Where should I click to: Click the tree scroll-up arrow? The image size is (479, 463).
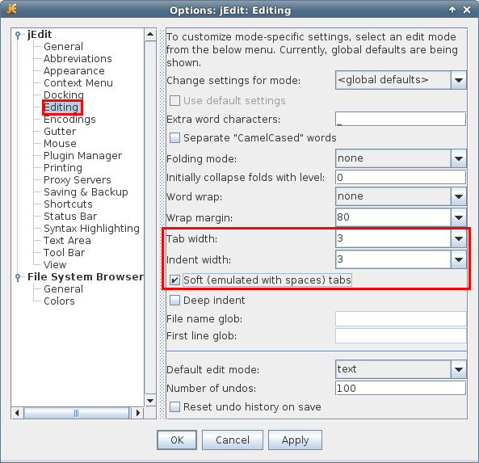[x=150, y=34]
